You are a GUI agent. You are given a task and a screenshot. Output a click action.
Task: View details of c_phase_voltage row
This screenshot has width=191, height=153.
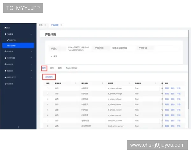click(179, 99)
